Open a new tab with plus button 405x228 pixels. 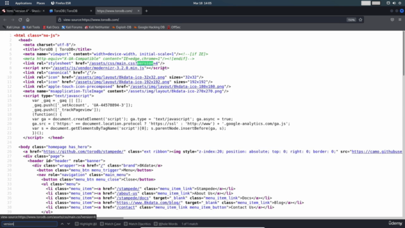click(146, 11)
